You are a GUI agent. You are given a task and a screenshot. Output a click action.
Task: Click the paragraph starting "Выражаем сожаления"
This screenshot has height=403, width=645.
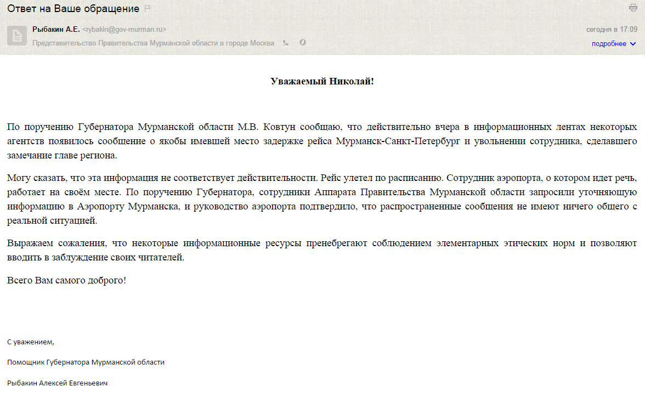coord(322,249)
